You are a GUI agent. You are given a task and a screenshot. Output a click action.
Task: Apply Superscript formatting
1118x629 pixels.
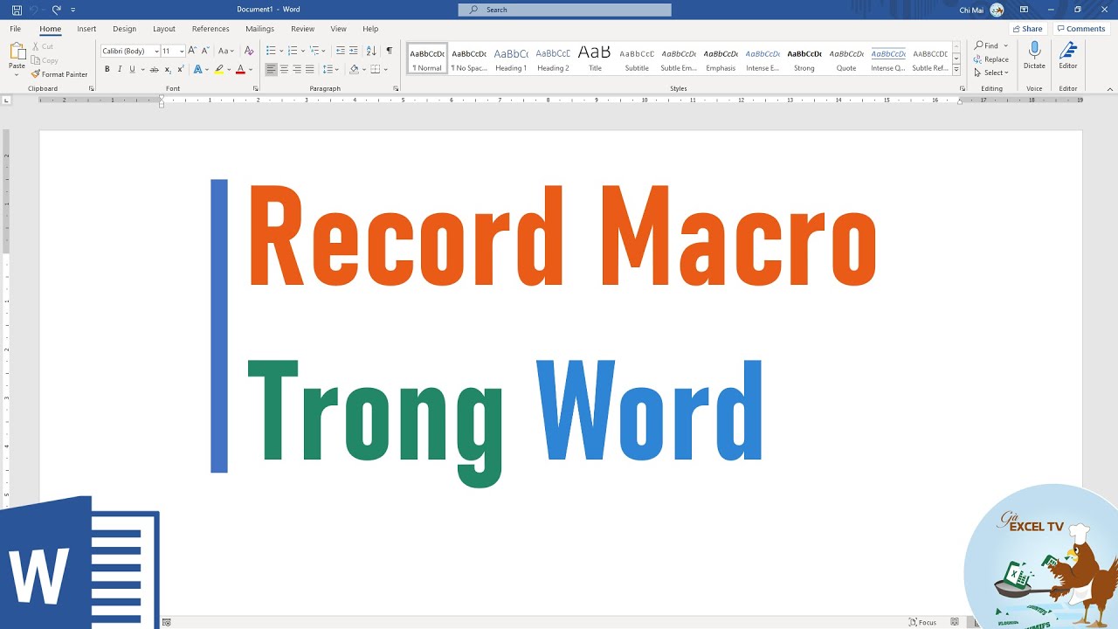[181, 69]
